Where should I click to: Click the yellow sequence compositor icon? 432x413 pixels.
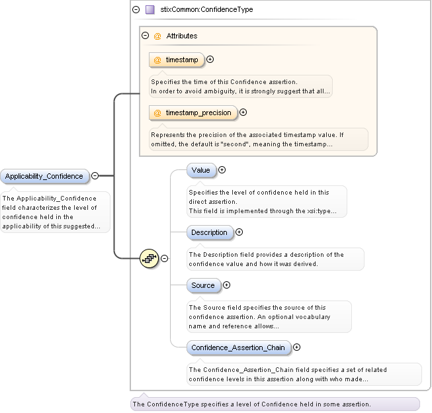point(150,258)
